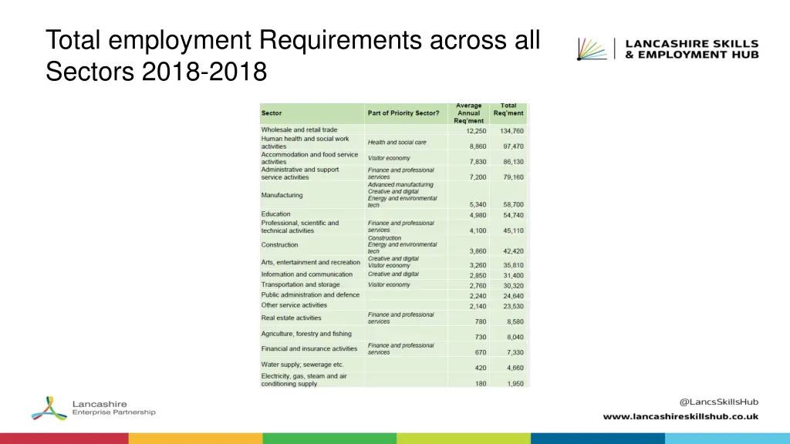The width and height of the screenshot is (790, 444).
Task: Click annual value 7,830
Action: tap(478, 162)
